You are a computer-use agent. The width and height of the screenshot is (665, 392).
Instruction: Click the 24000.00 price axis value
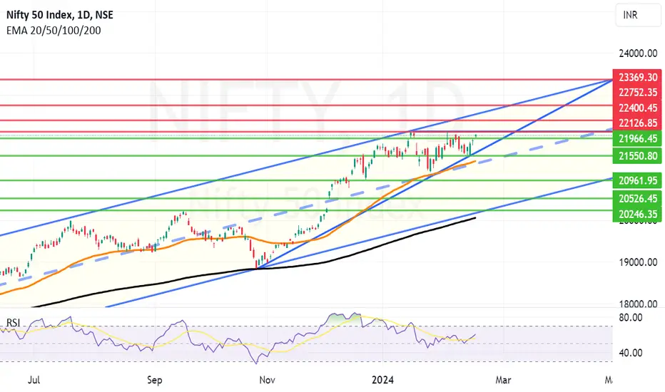638,53
